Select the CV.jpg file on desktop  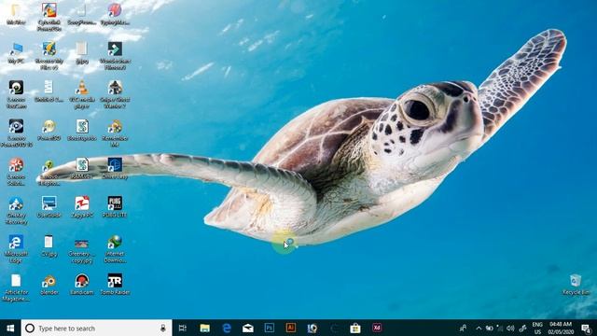pos(49,245)
